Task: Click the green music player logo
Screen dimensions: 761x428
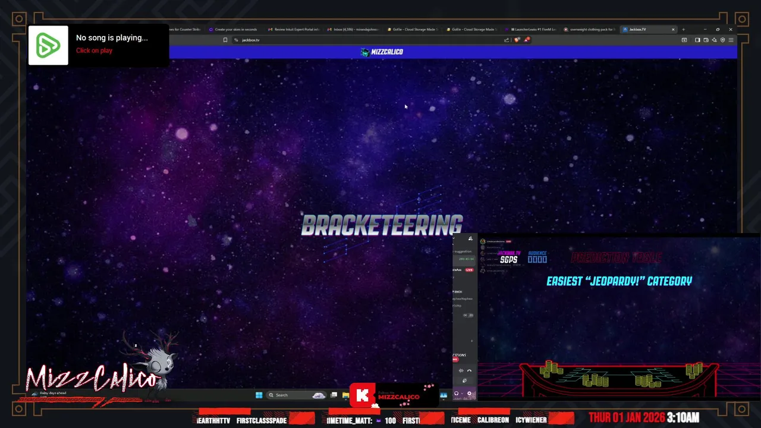Action: (48, 45)
